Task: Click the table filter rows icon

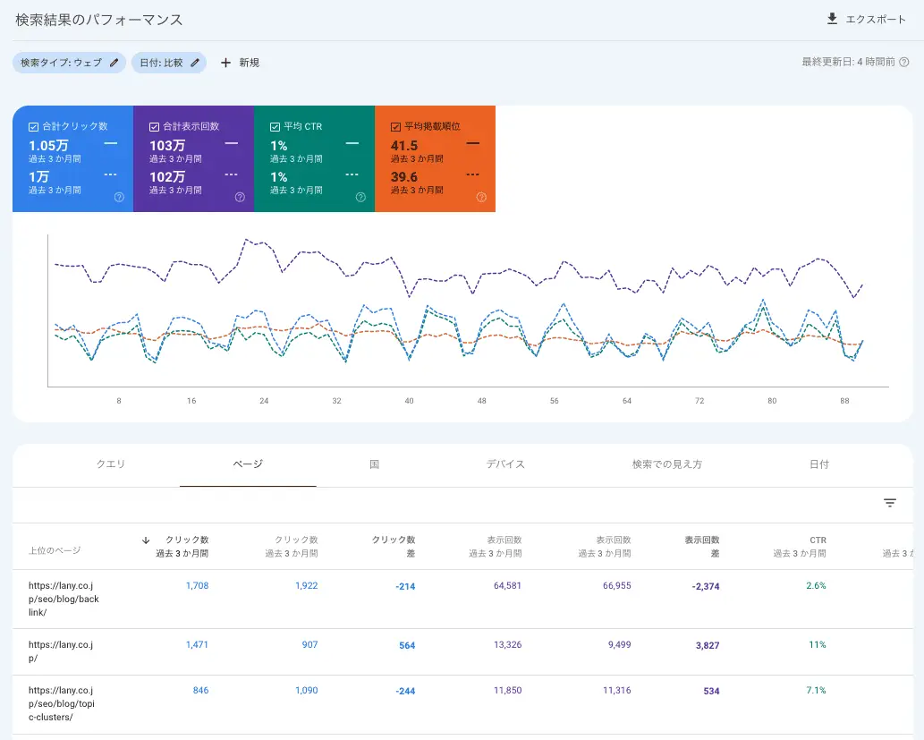Action: coord(889,503)
